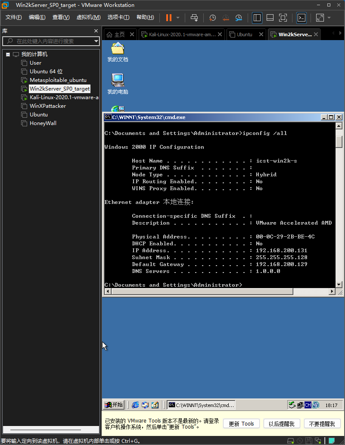Click the tab scroll right arrow
This screenshot has height=445, width=345.
click(x=340, y=33)
